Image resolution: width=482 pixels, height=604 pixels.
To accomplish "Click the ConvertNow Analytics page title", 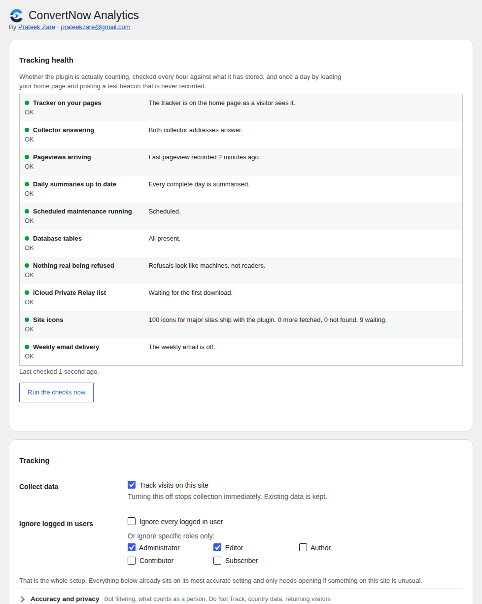I will [84, 15].
